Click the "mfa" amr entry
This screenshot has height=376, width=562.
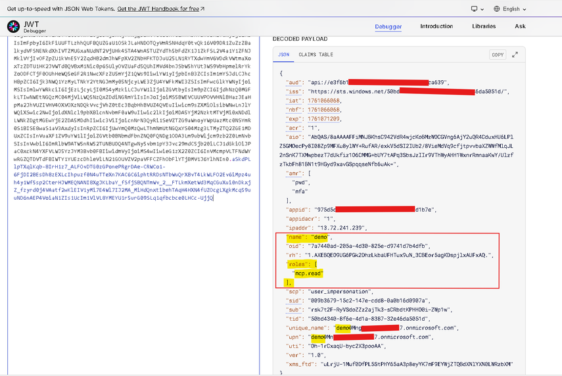300,191
